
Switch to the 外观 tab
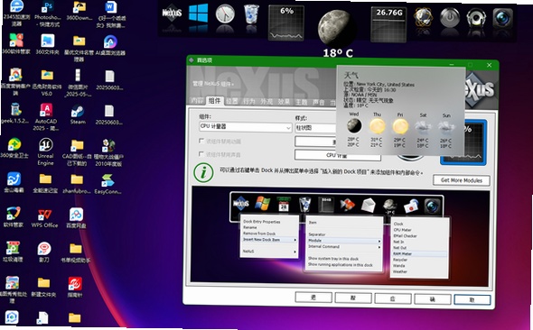[x=266, y=101]
